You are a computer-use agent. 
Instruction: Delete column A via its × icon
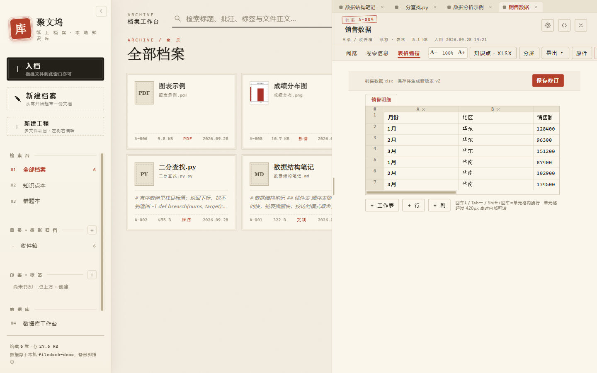point(424,109)
